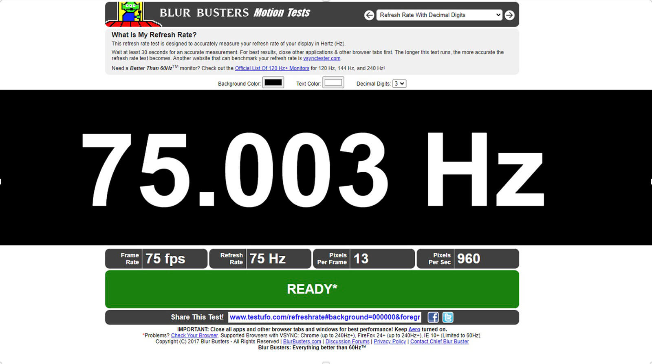Click the previous test left arrow icon

[369, 15]
